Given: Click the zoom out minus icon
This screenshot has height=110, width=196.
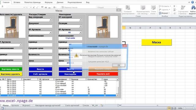Looking at the screenshot, I should point(185,108).
